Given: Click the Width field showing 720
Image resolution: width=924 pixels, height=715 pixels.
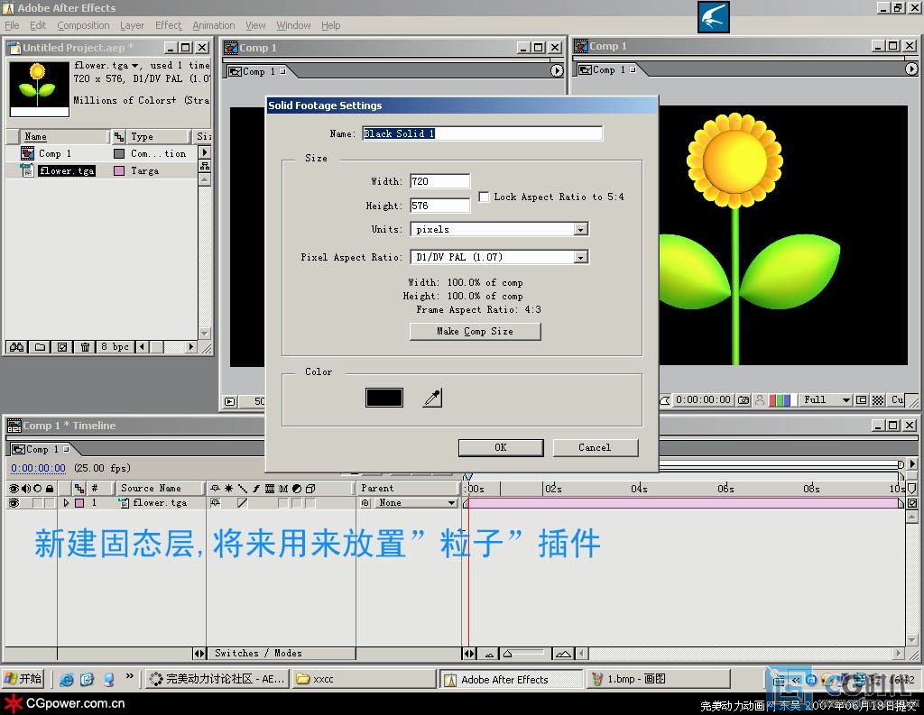Looking at the screenshot, I should point(439,181).
